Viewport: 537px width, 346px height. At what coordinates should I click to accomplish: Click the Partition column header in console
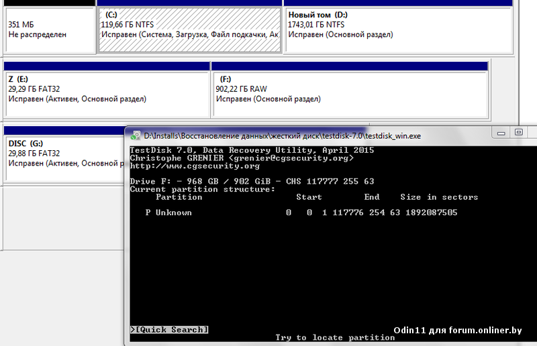179,197
